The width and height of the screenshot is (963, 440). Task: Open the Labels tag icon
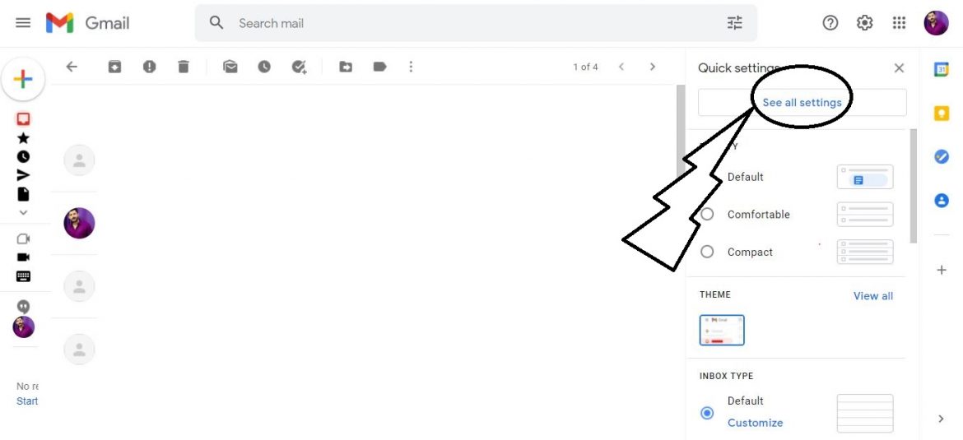tap(379, 67)
